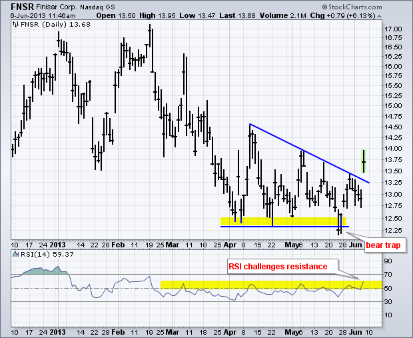The width and height of the screenshot is (413, 338).
Task: Click the 50 level label on RSI axis
Action: click(388, 289)
